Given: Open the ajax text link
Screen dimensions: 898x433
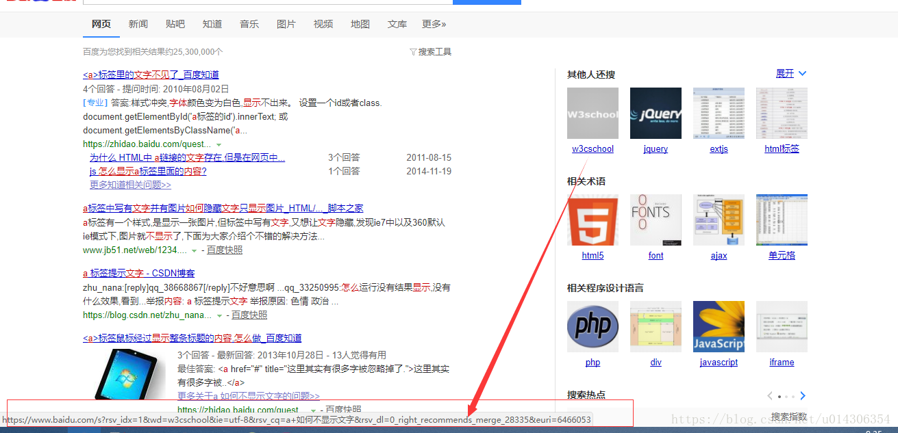Looking at the screenshot, I should point(719,255).
